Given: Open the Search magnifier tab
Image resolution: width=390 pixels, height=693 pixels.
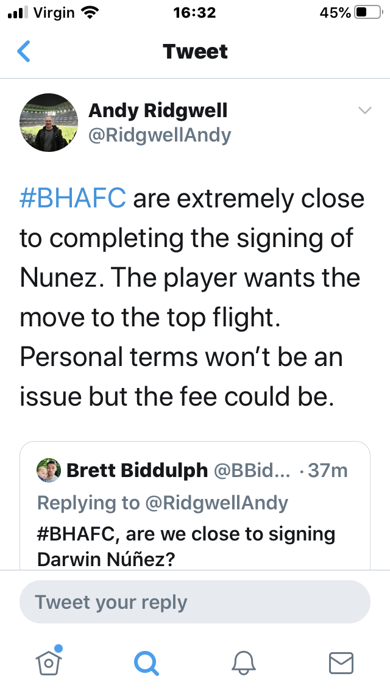Looking at the screenshot, I should [146, 664].
